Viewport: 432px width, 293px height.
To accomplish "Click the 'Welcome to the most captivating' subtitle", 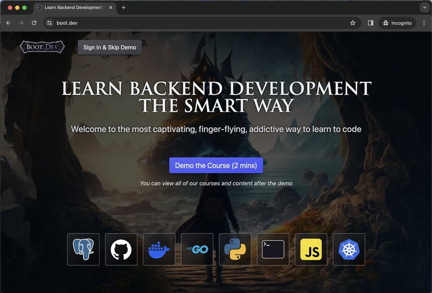I will (216, 129).
